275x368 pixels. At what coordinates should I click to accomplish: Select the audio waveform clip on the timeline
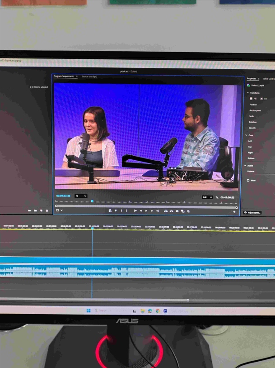tap(137, 272)
